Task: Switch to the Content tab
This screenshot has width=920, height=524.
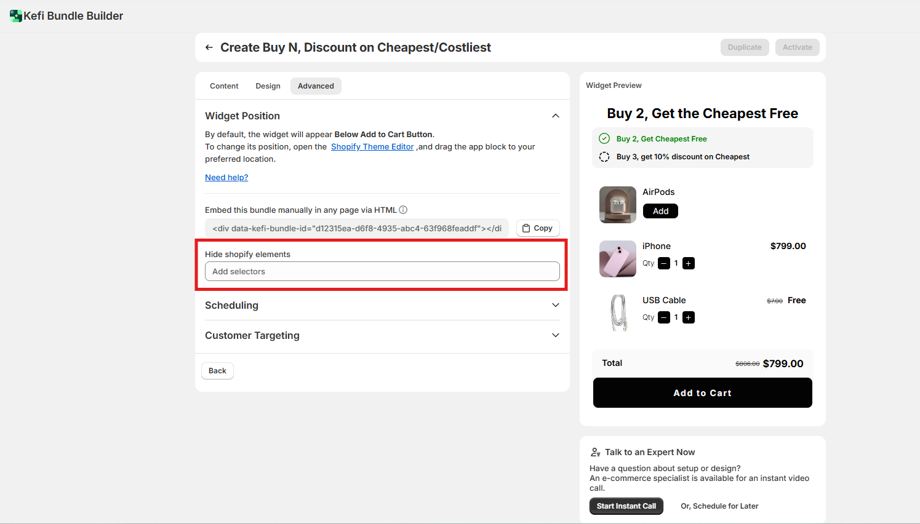Action: 224,86
